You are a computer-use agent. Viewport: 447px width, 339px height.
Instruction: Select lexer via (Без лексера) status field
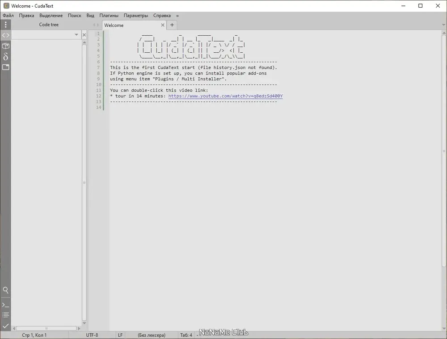(x=152, y=335)
